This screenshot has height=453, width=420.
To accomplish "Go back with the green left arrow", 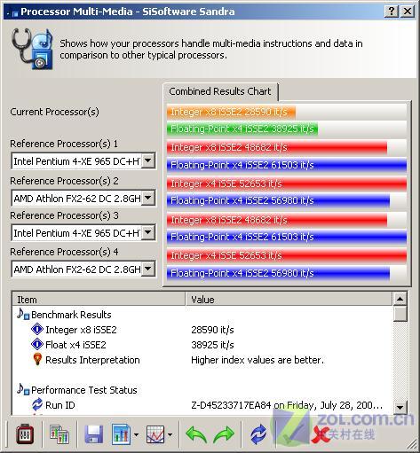I will coord(196,434).
